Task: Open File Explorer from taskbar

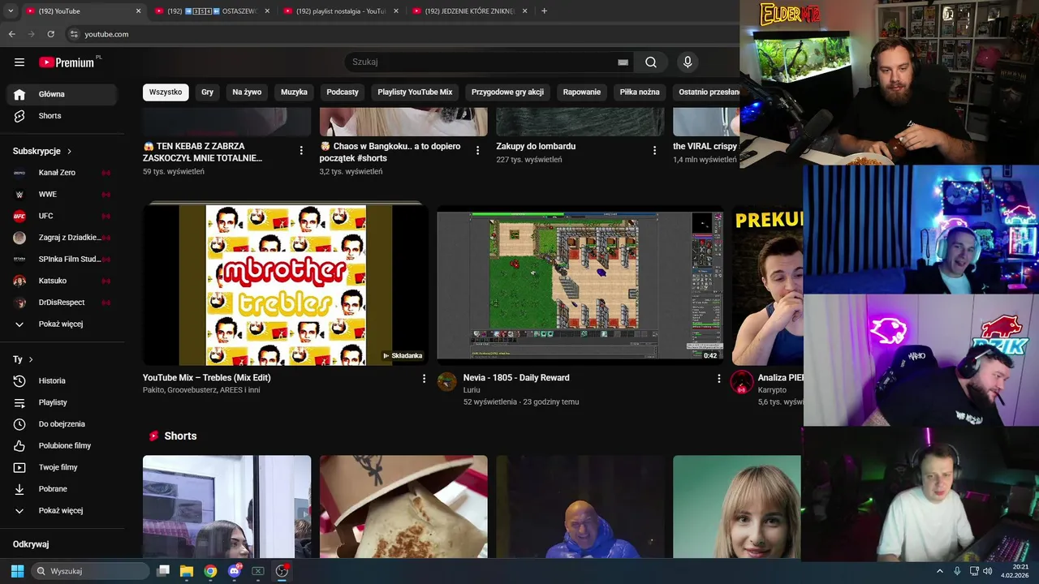Action: (187, 571)
